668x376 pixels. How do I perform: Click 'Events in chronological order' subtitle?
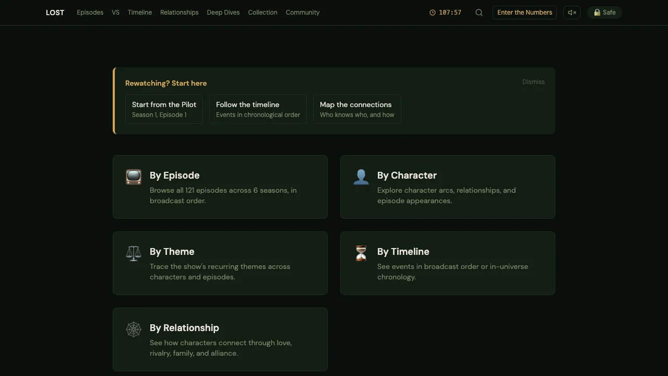pos(258,115)
